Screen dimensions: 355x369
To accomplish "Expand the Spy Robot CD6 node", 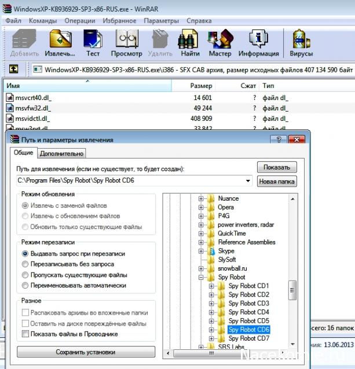I will click(211, 330).
